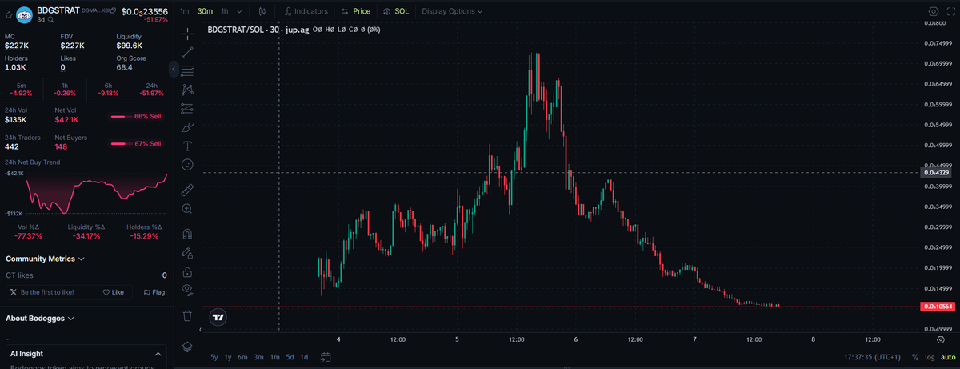Viewport: 960px width, 369px height.
Task: Select the brush drawing tool
Action: (187, 127)
